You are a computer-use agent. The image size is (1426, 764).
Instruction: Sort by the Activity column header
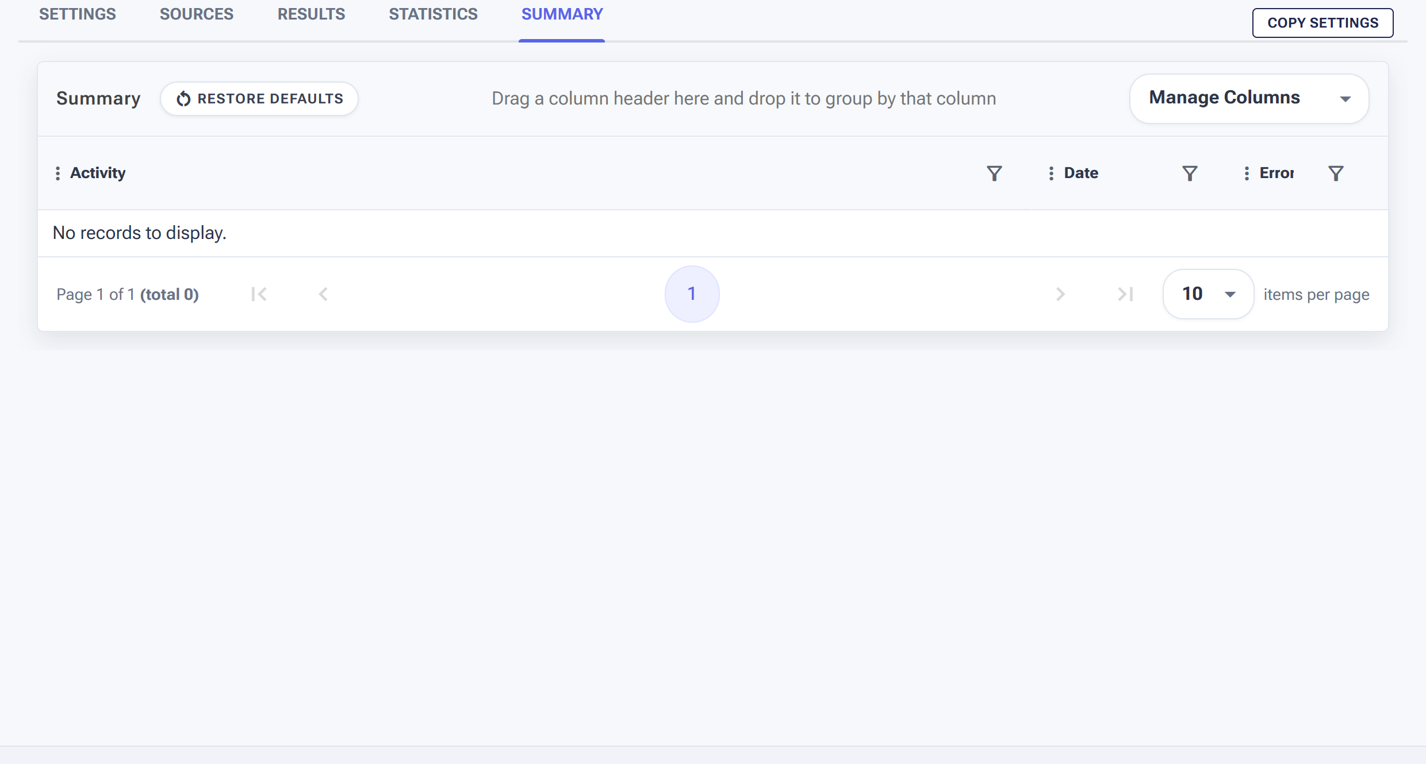98,173
